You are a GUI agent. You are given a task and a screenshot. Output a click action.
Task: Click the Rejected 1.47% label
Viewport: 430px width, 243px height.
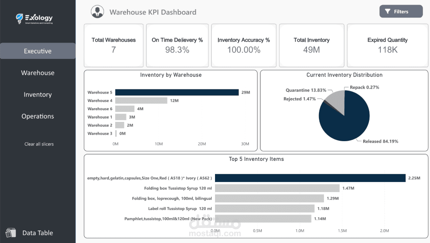coord(300,99)
